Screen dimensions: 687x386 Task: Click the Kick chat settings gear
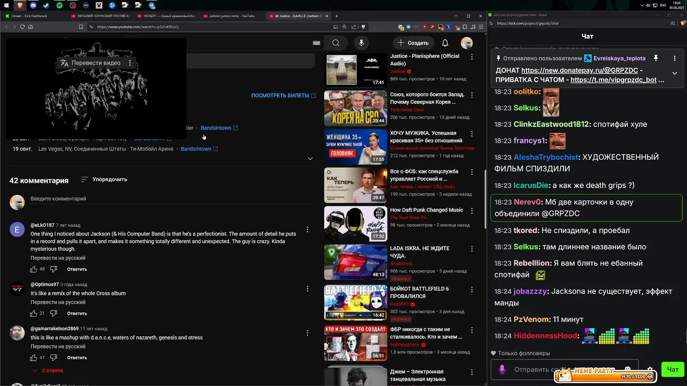[x=650, y=369]
